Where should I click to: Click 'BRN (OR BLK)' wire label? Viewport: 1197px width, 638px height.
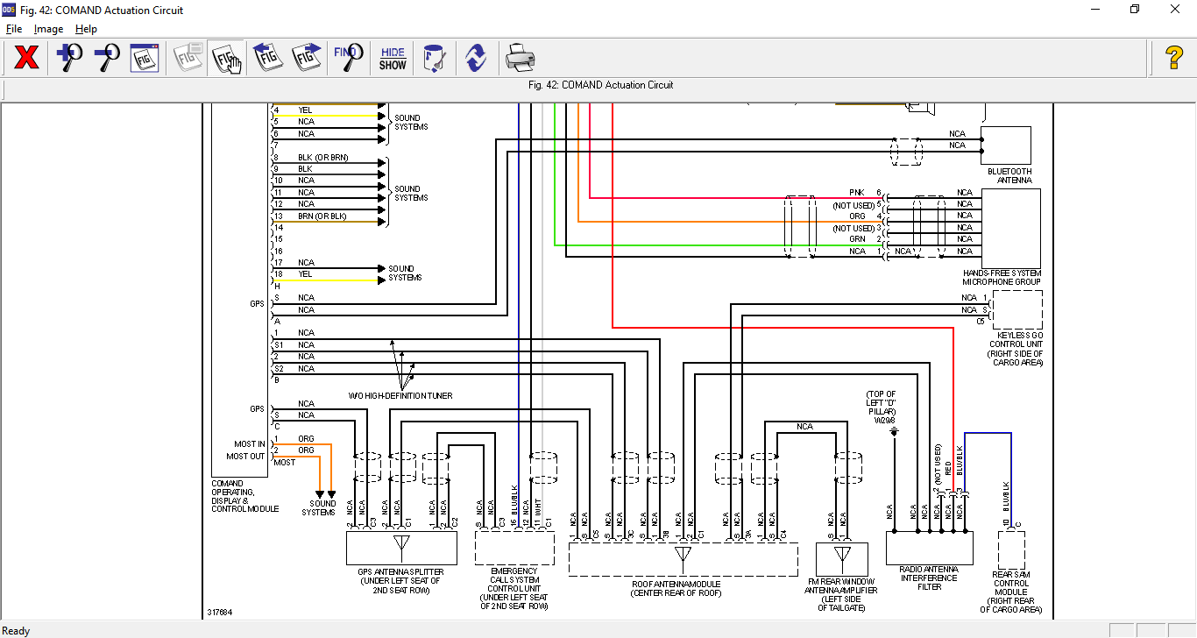pyautogui.click(x=322, y=216)
